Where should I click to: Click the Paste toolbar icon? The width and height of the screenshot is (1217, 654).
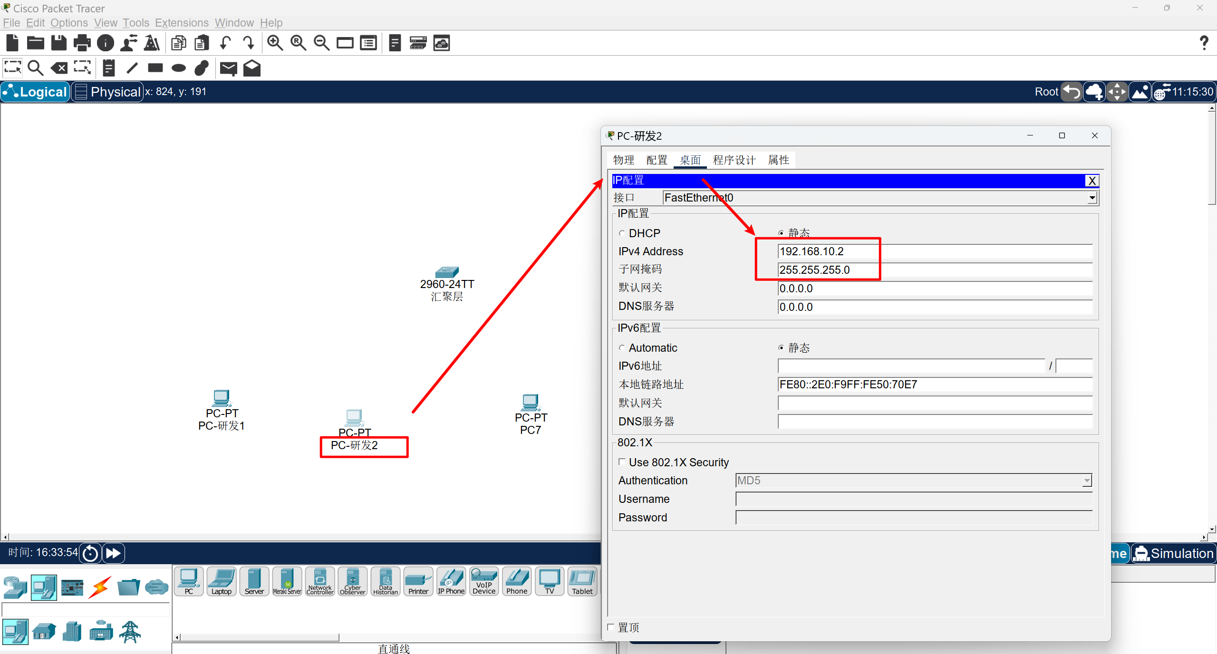(202, 43)
